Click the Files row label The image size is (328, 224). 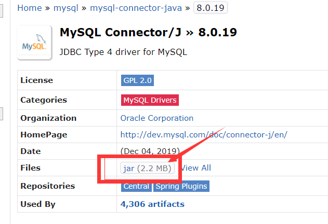pyautogui.click(x=31, y=168)
